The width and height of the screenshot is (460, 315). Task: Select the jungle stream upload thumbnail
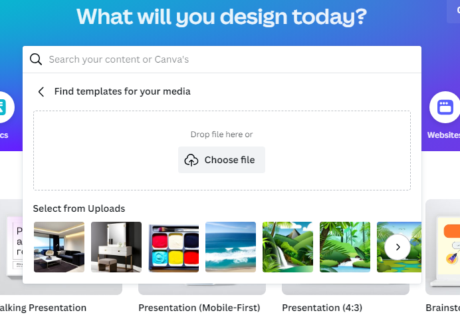[x=345, y=247]
